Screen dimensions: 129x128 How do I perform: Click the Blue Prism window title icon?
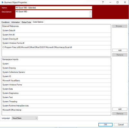[2, 2]
